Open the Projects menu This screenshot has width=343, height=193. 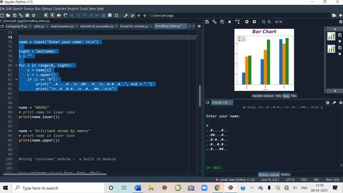(73, 9)
